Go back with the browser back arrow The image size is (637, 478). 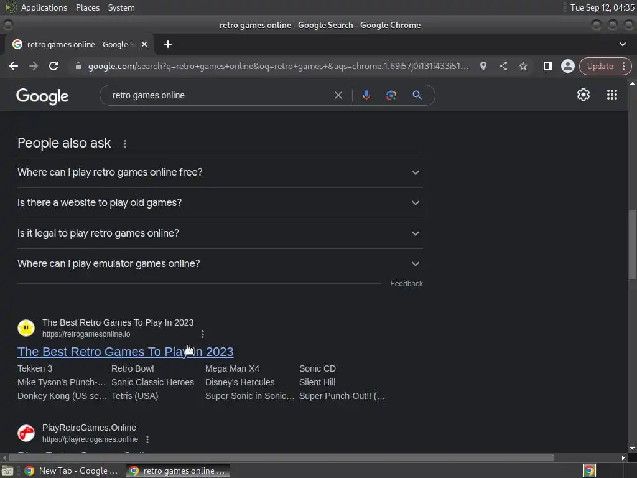coord(14,66)
